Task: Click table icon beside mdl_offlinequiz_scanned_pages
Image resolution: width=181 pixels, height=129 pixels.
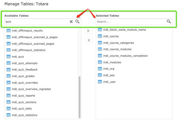Action: (8, 44)
